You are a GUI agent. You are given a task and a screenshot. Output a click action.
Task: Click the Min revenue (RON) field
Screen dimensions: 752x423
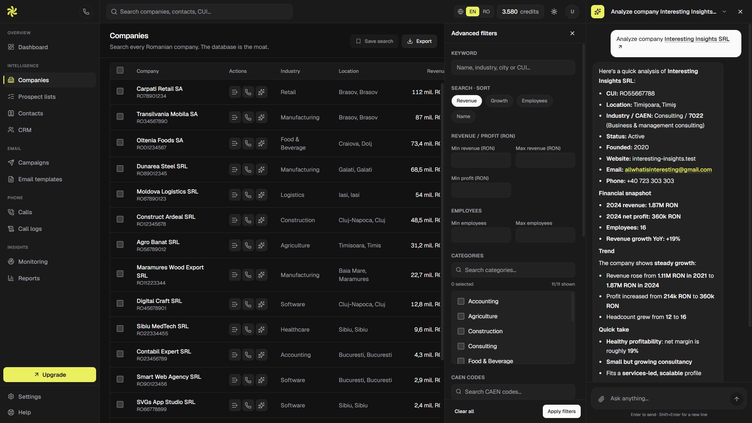481,160
